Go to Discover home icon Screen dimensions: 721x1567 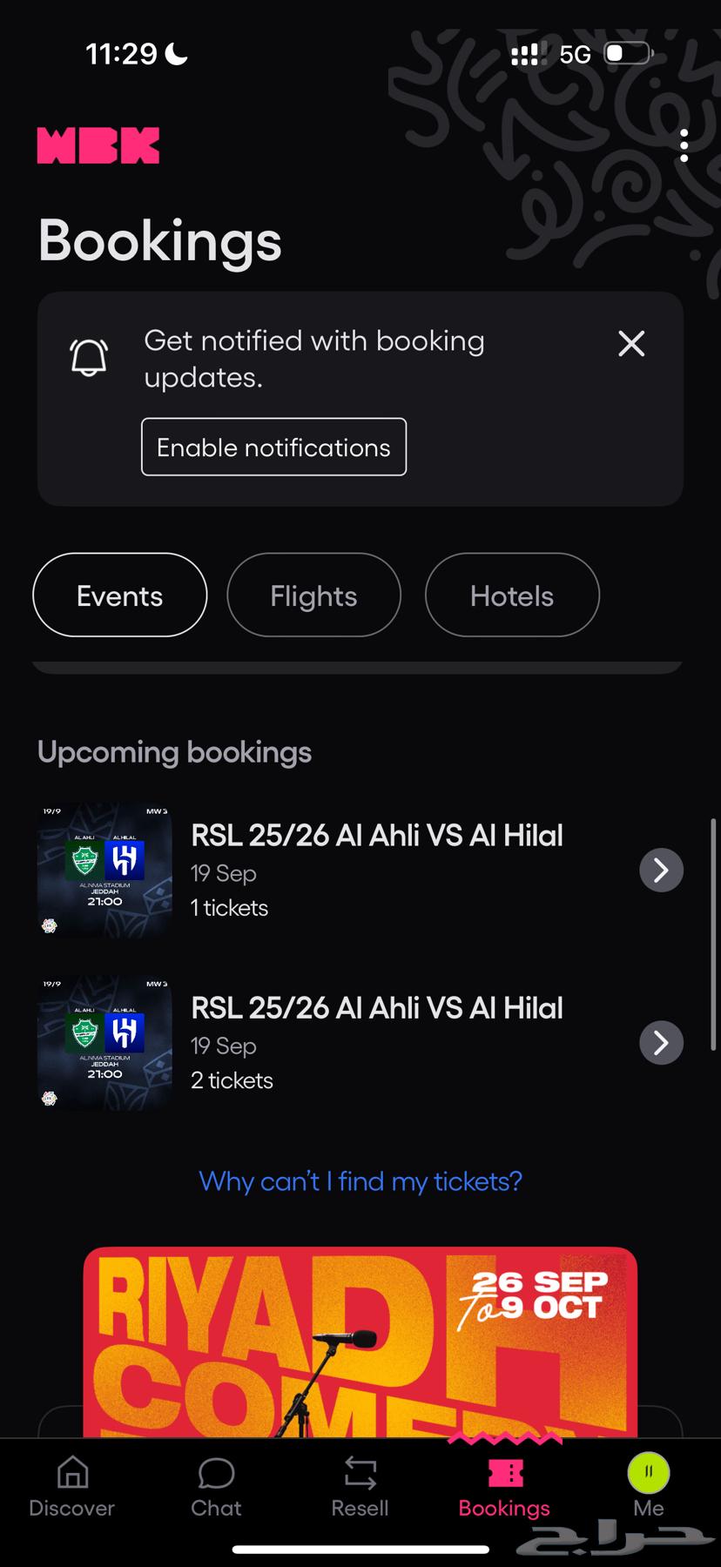pyautogui.click(x=72, y=1473)
